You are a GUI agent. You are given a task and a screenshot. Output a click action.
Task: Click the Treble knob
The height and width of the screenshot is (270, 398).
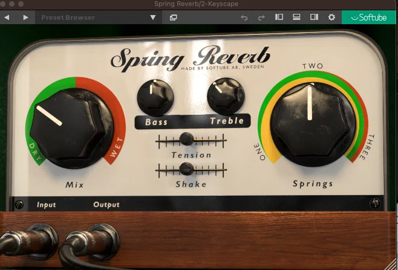(226, 96)
